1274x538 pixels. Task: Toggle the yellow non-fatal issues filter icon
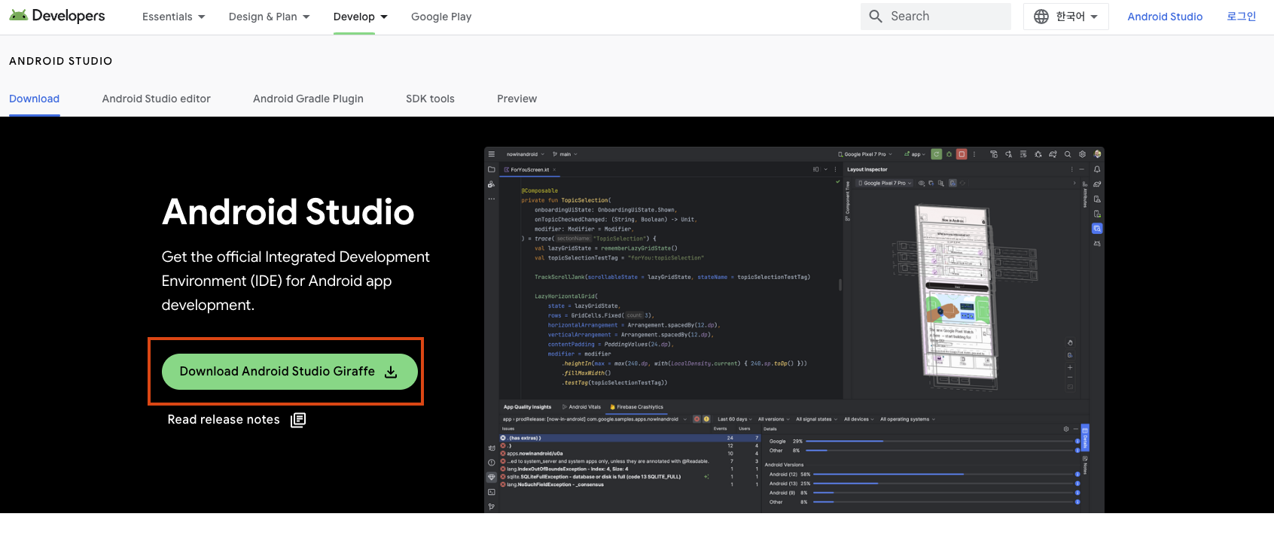(x=706, y=419)
